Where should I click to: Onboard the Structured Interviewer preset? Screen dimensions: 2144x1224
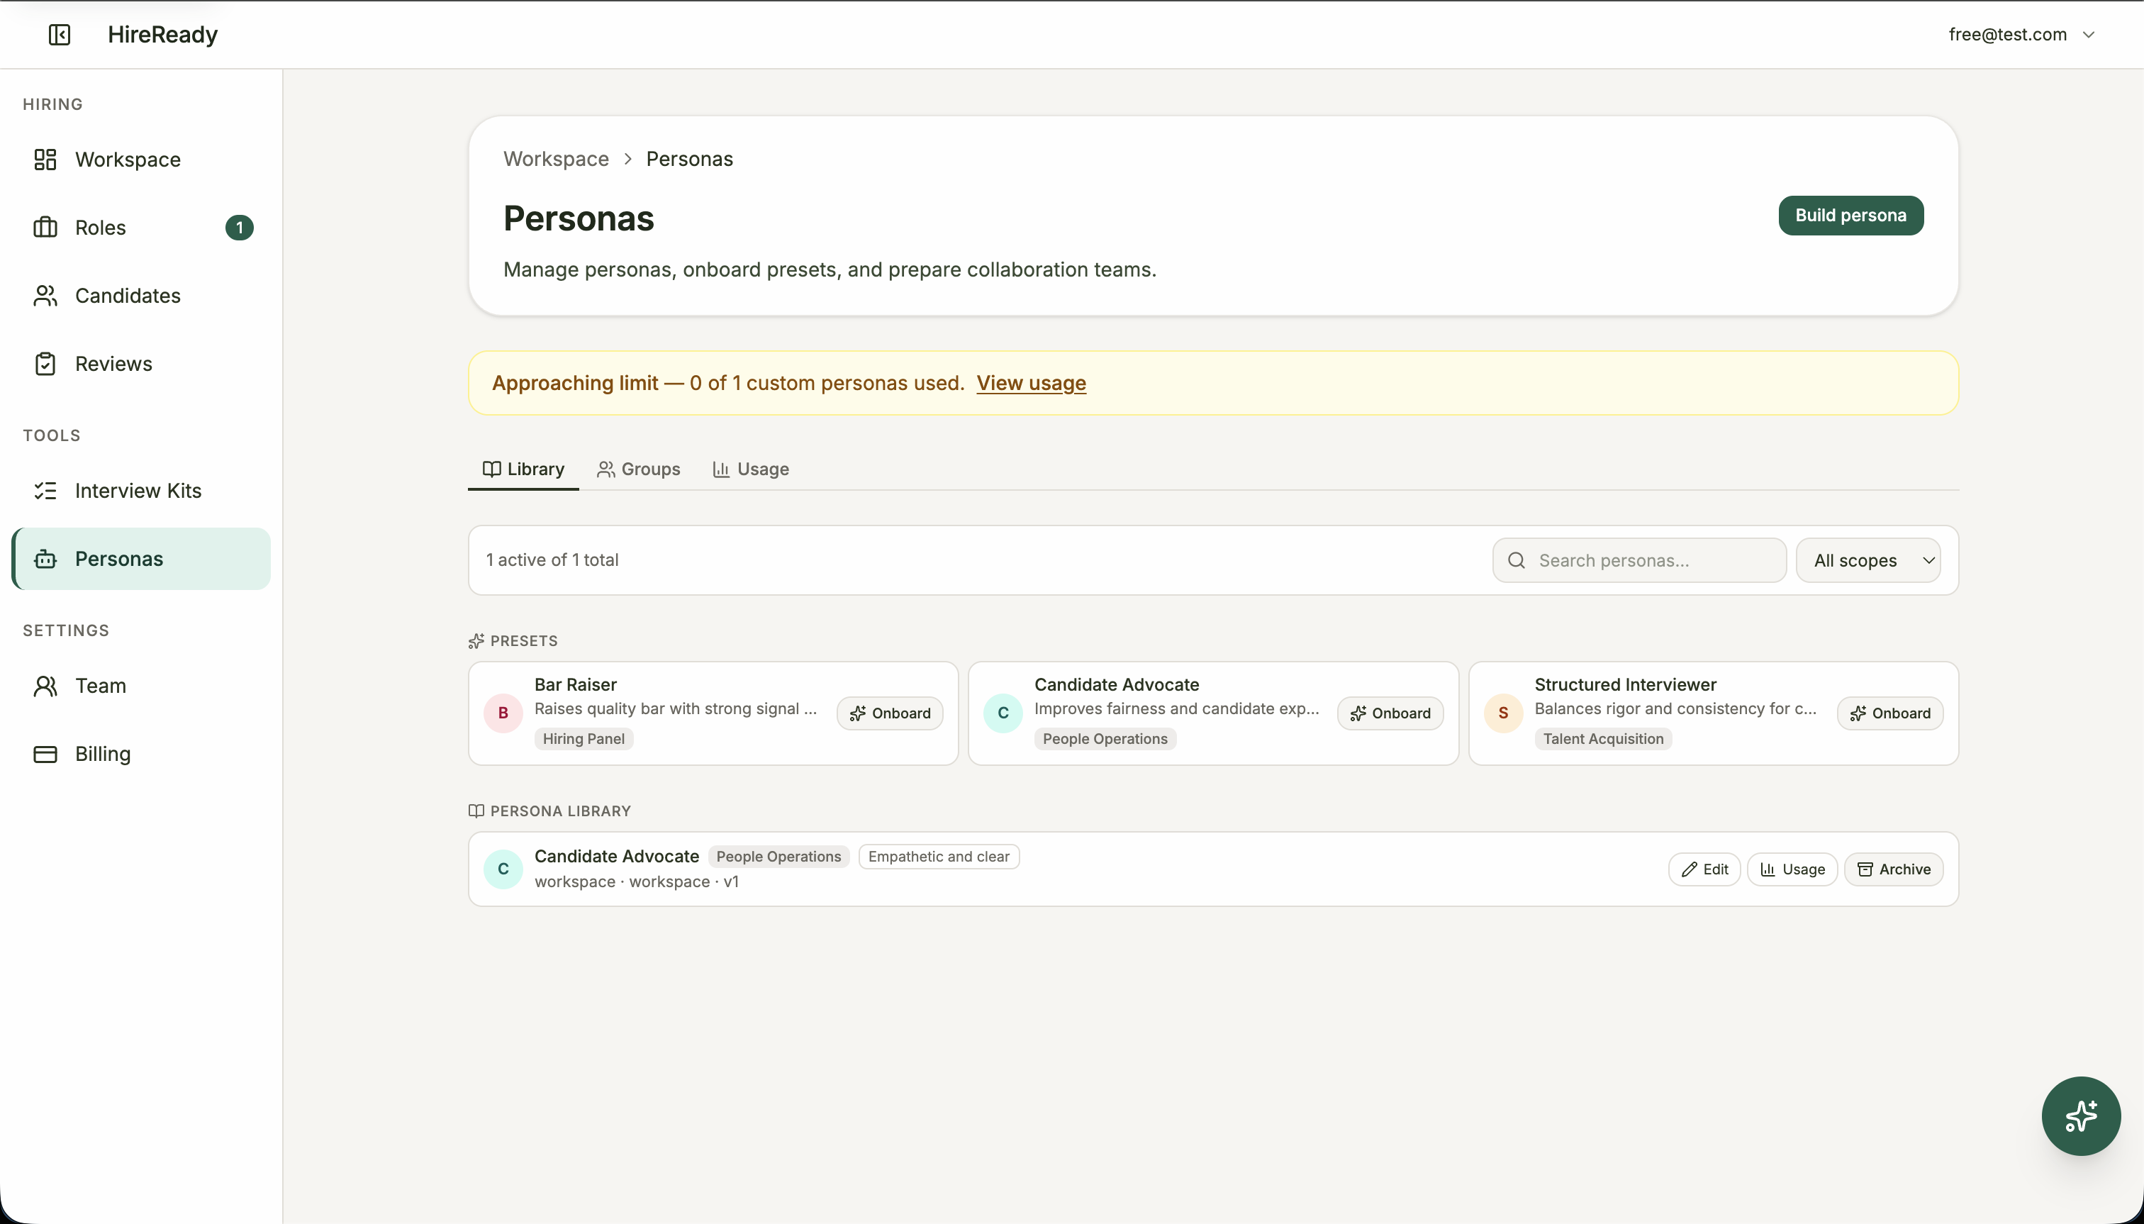[x=1889, y=713]
